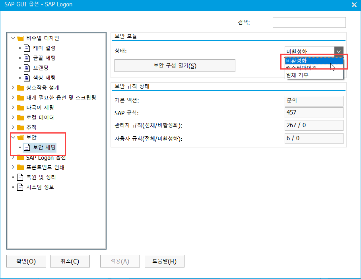Confirm with the 확인(O) button
This screenshot has width=361, height=279.
(x=26, y=261)
